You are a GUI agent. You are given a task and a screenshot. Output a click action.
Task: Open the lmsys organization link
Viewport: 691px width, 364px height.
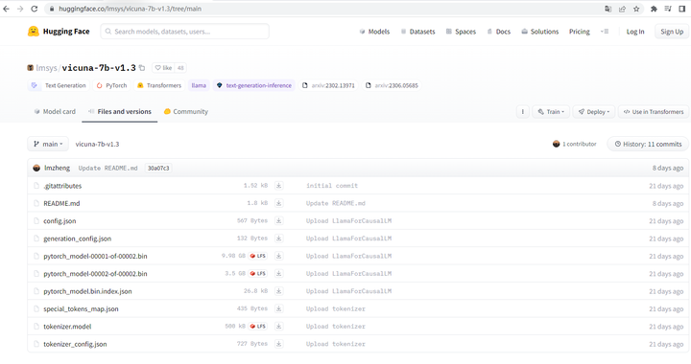pyautogui.click(x=46, y=68)
